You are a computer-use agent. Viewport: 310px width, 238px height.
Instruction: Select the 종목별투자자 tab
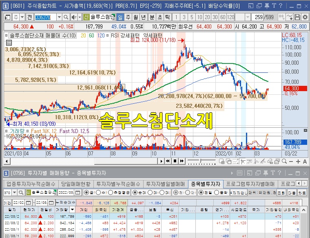click(206, 184)
